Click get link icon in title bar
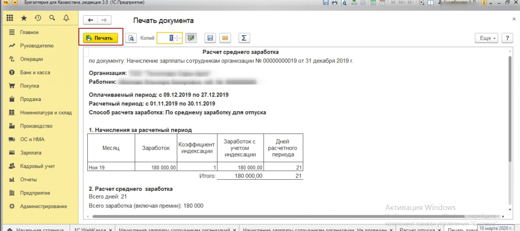 (x=354, y=3)
